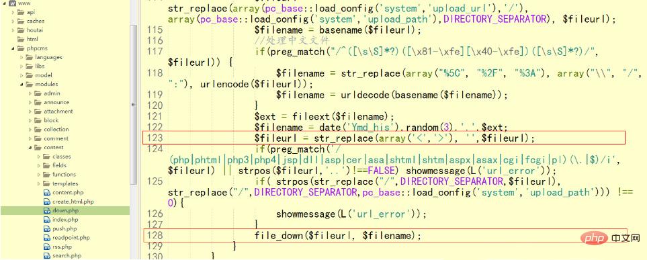Select the caches folder
Image resolution: width=647 pixels, height=260 pixels.
(x=36, y=21)
